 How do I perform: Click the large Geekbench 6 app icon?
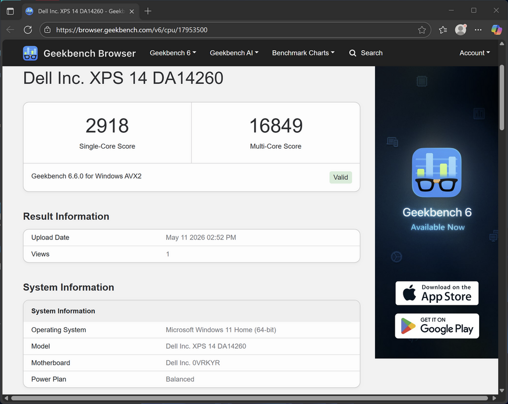tap(437, 173)
